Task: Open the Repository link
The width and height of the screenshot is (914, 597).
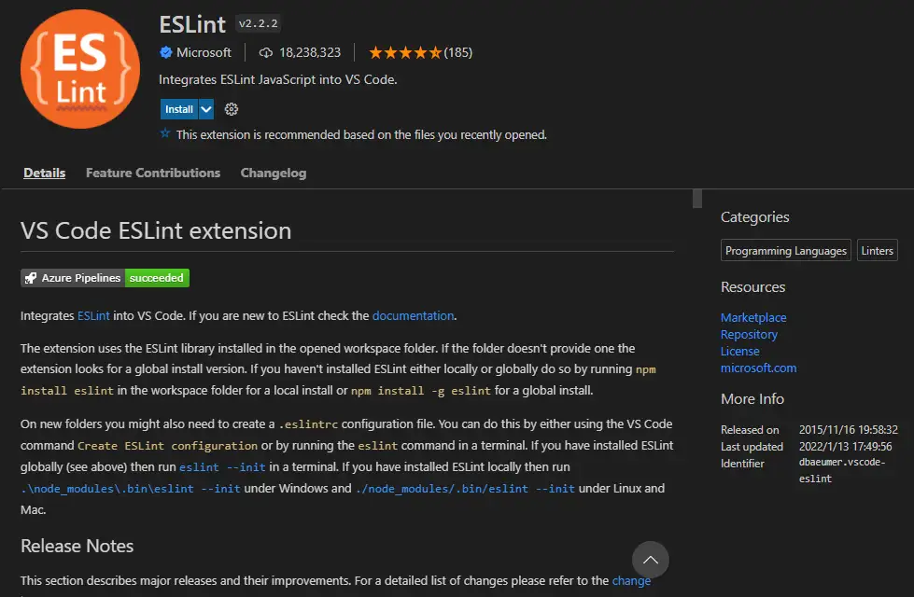Action: click(749, 334)
